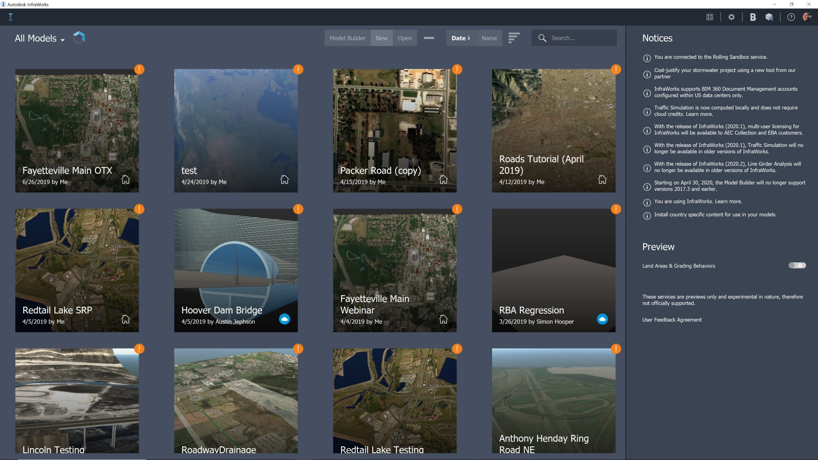
Task: Toggle the Date descending sort button
Action: [461, 38]
